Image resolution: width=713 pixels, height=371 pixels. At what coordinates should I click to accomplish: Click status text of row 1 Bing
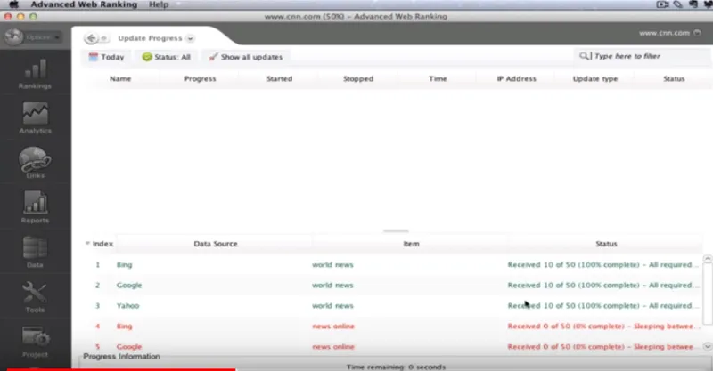point(602,265)
